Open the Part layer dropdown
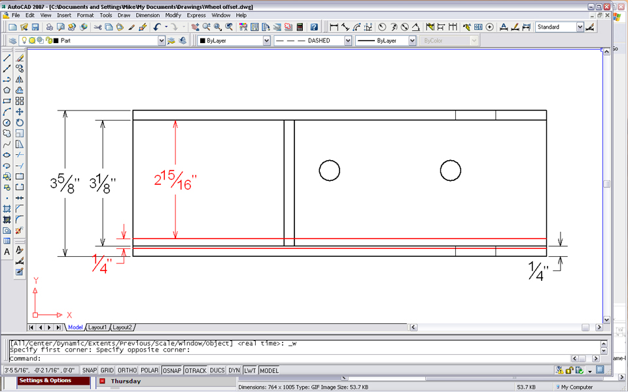The width and height of the screenshot is (628, 392). pyautogui.click(x=162, y=41)
